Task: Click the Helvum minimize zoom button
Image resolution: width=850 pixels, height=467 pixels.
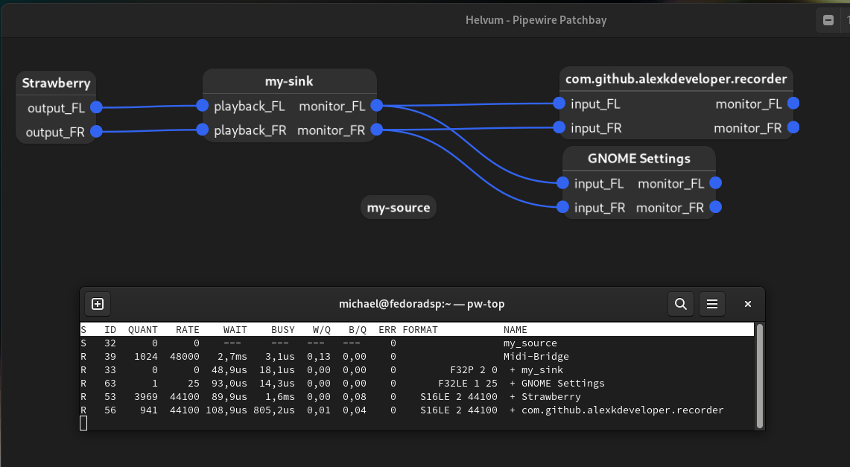Action: click(828, 21)
